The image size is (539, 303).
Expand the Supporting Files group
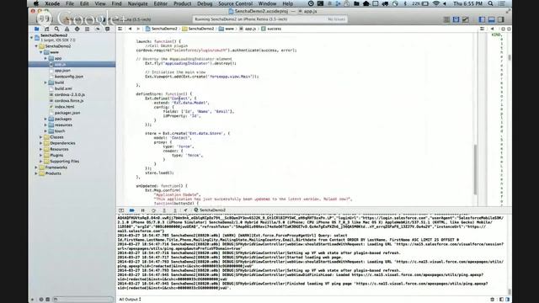[x=41, y=161]
